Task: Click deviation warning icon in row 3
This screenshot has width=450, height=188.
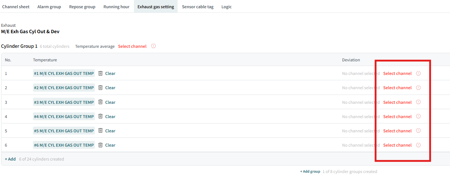Action: [418, 102]
